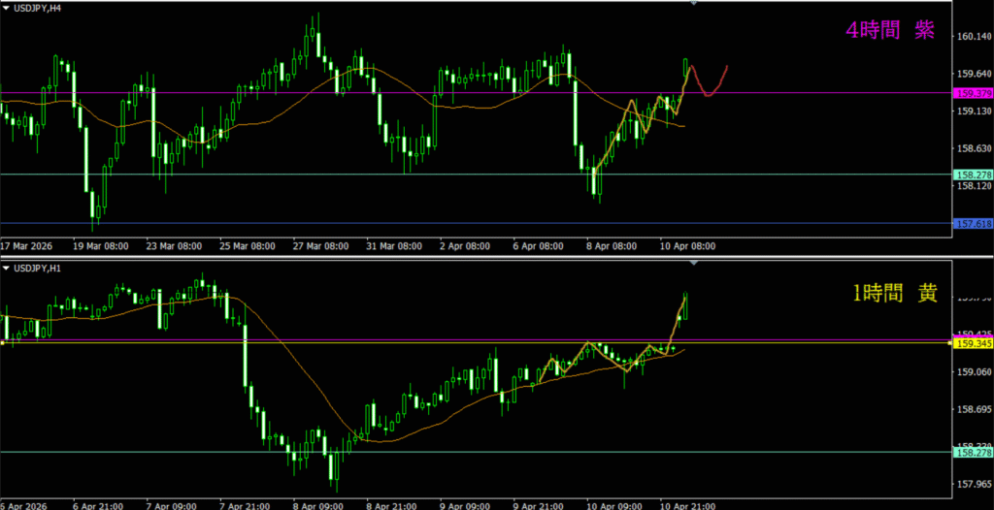The image size is (994, 510).
Task: Click the green 158.278 label on H4 chart
Action: [x=973, y=175]
